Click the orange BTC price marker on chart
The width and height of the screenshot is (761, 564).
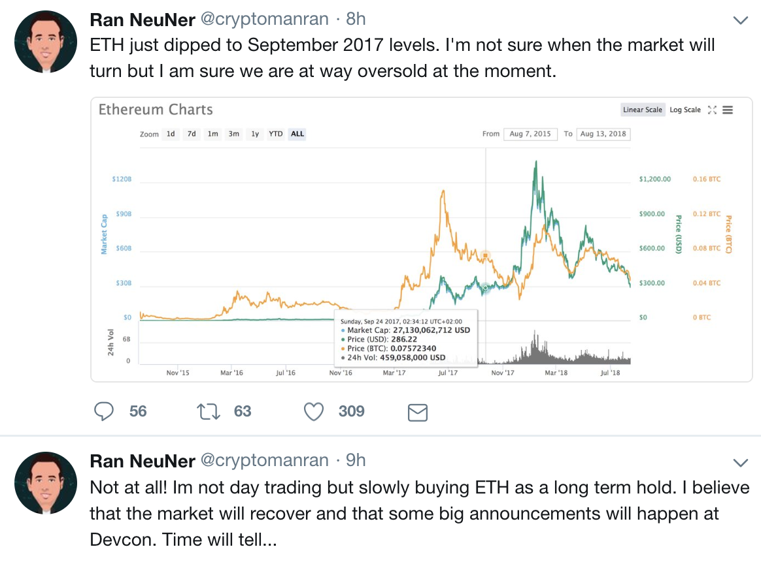tap(485, 255)
